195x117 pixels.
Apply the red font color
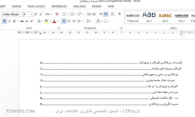coord(54,21)
